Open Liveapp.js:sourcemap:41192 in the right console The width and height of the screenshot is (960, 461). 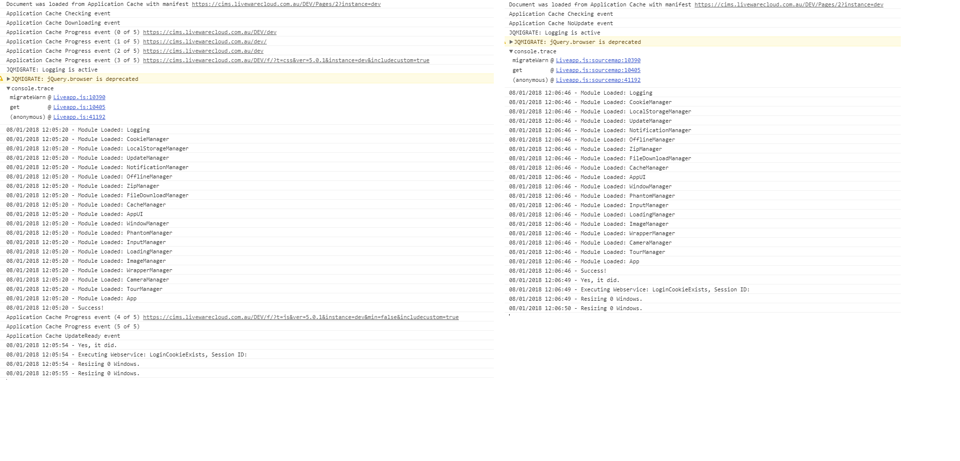[x=598, y=80]
